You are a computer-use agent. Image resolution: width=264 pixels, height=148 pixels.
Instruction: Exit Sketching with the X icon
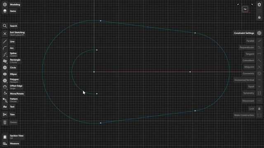click(x=5, y=34)
